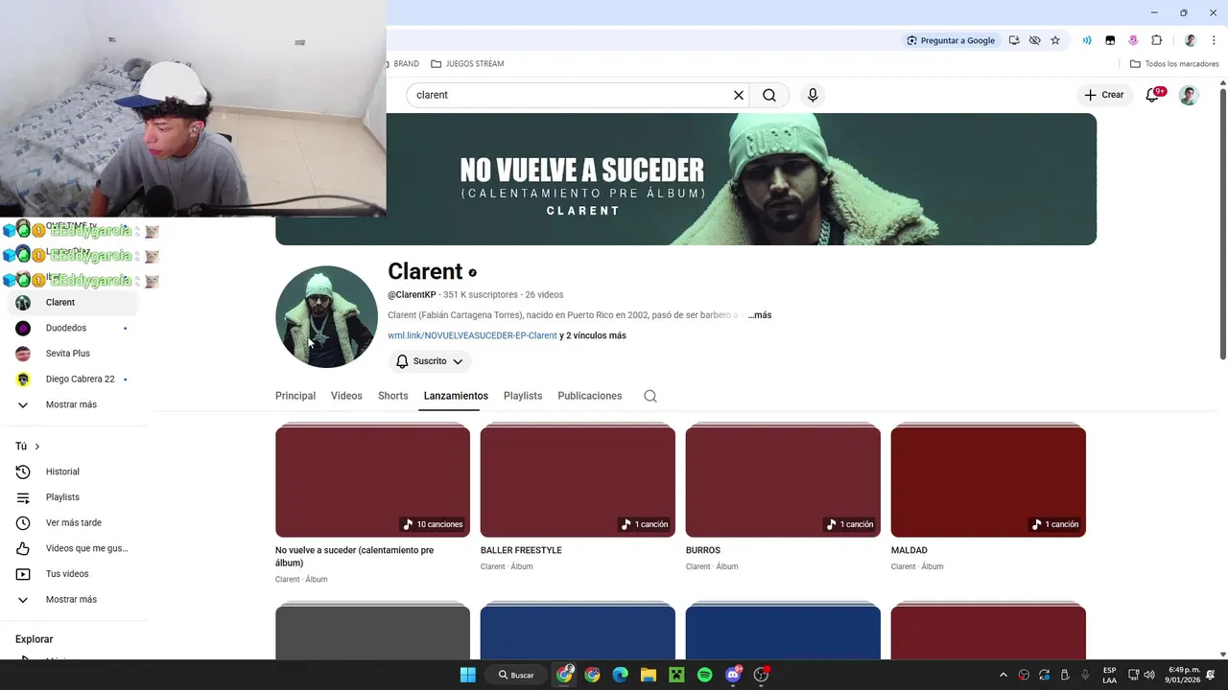
Task: Open the wml.link NOVUELVEASUCEDER link
Action: [x=472, y=335]
